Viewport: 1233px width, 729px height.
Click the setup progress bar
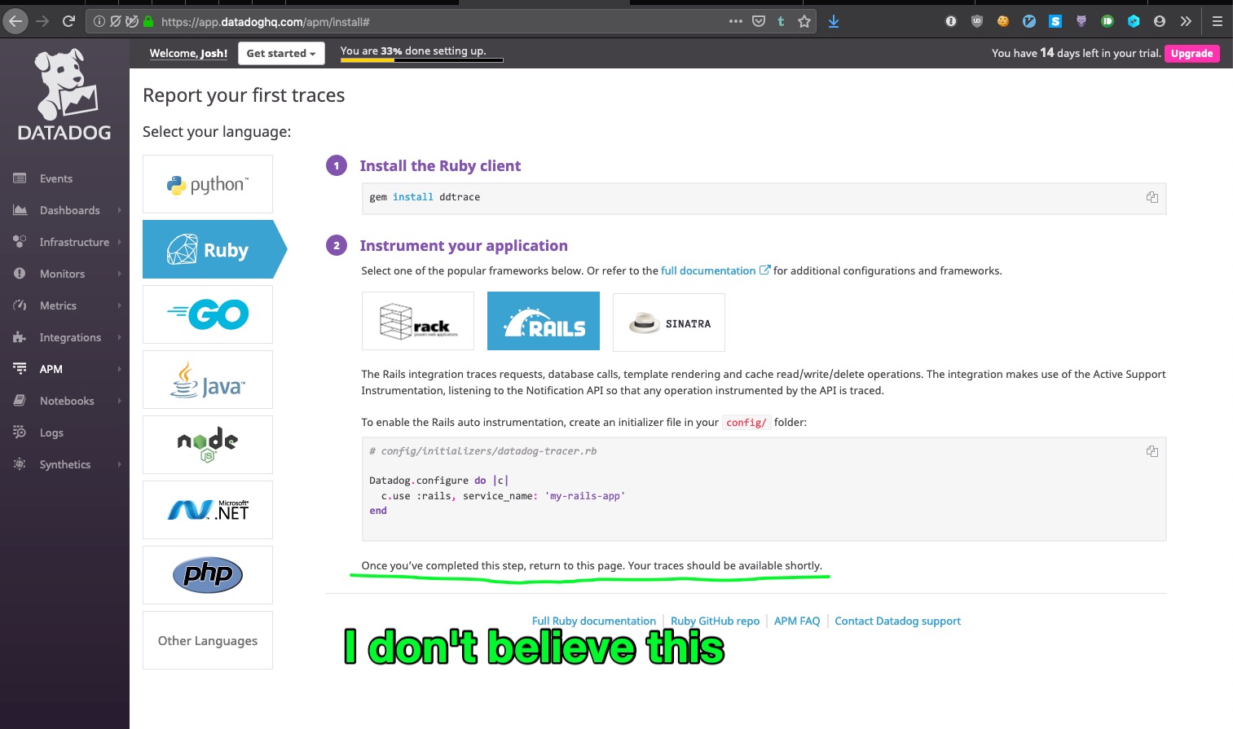click(x=421, y=60)
